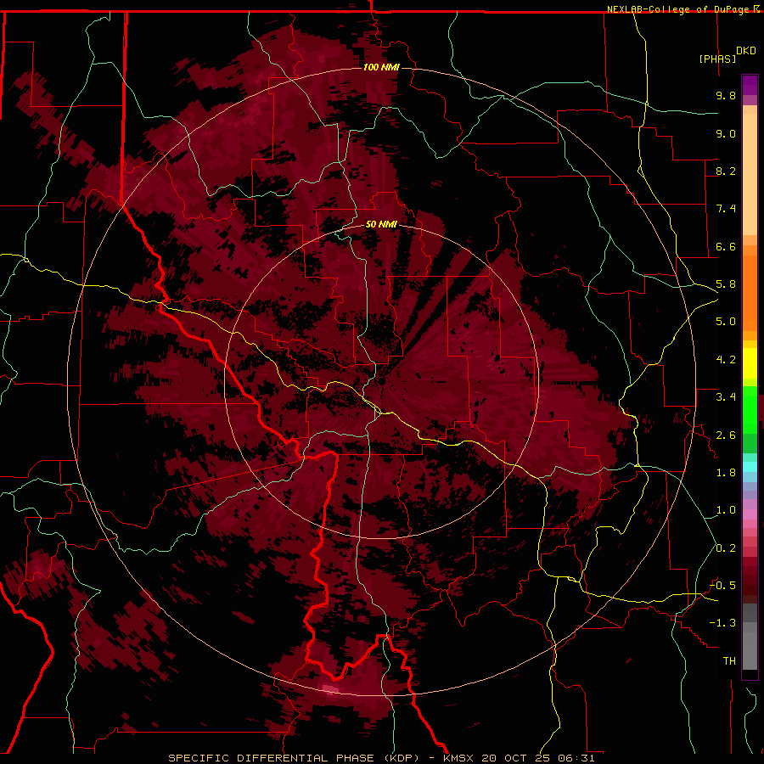Screen dimensions: 764x764
Task: Click the bright pink KDP echo core
Action: pyautogui.click(x=329, y=688)
